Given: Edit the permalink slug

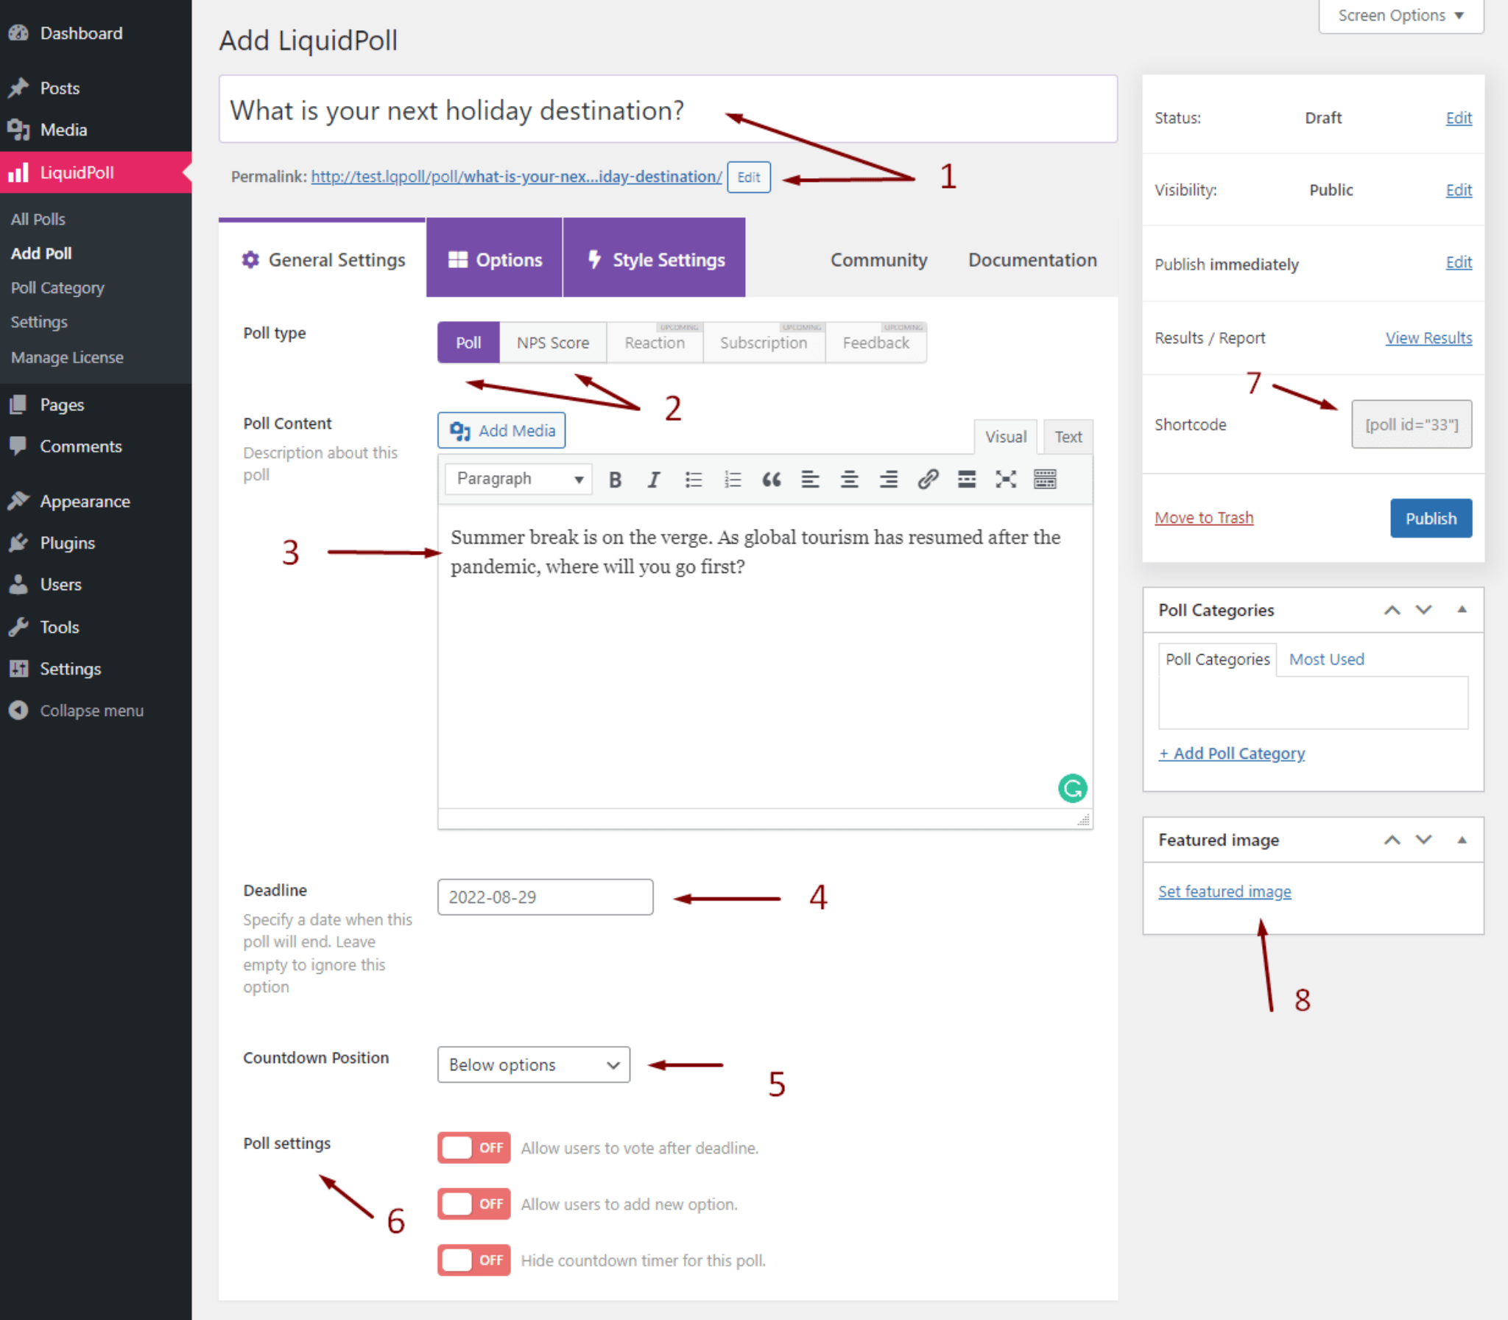Looking at the screenshot, I should (x=749, y=178).
